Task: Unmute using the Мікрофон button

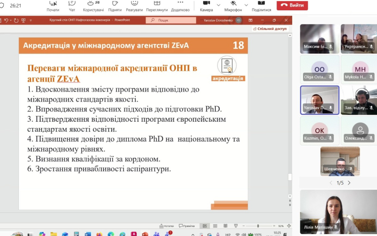Action: click(x=233, y=6)
